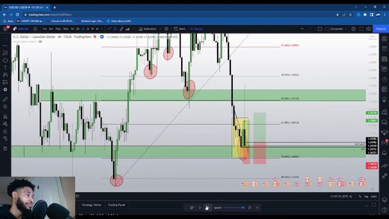Select the 1h timeframe
This screenshot has width=389, height=219.
pyautogui.click(x=72, y=29)
